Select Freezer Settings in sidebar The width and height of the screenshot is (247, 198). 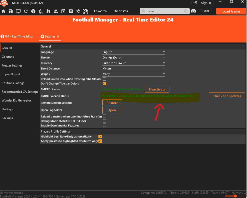pos(12,65)
